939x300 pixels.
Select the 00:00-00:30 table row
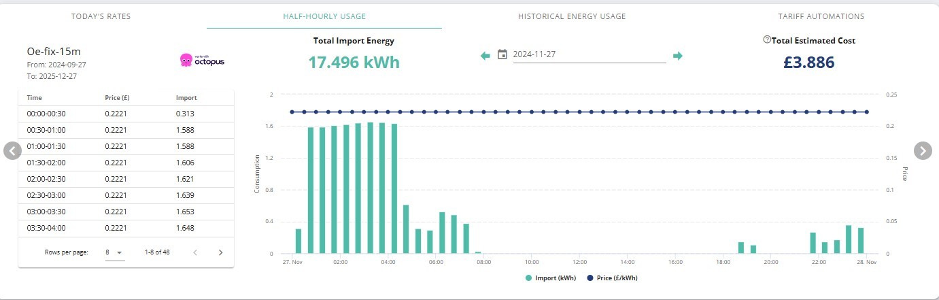pos(126,114)
